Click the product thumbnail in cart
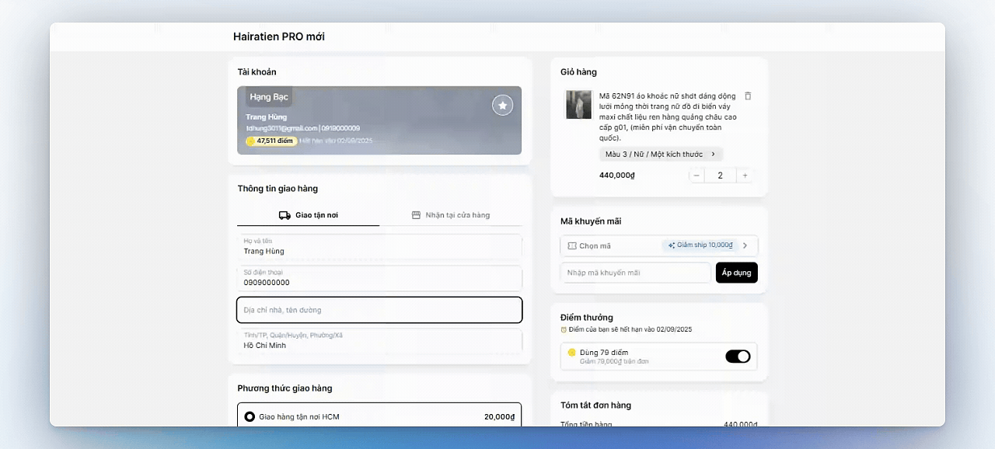This screenshot has height=449, width=995. 578,105
